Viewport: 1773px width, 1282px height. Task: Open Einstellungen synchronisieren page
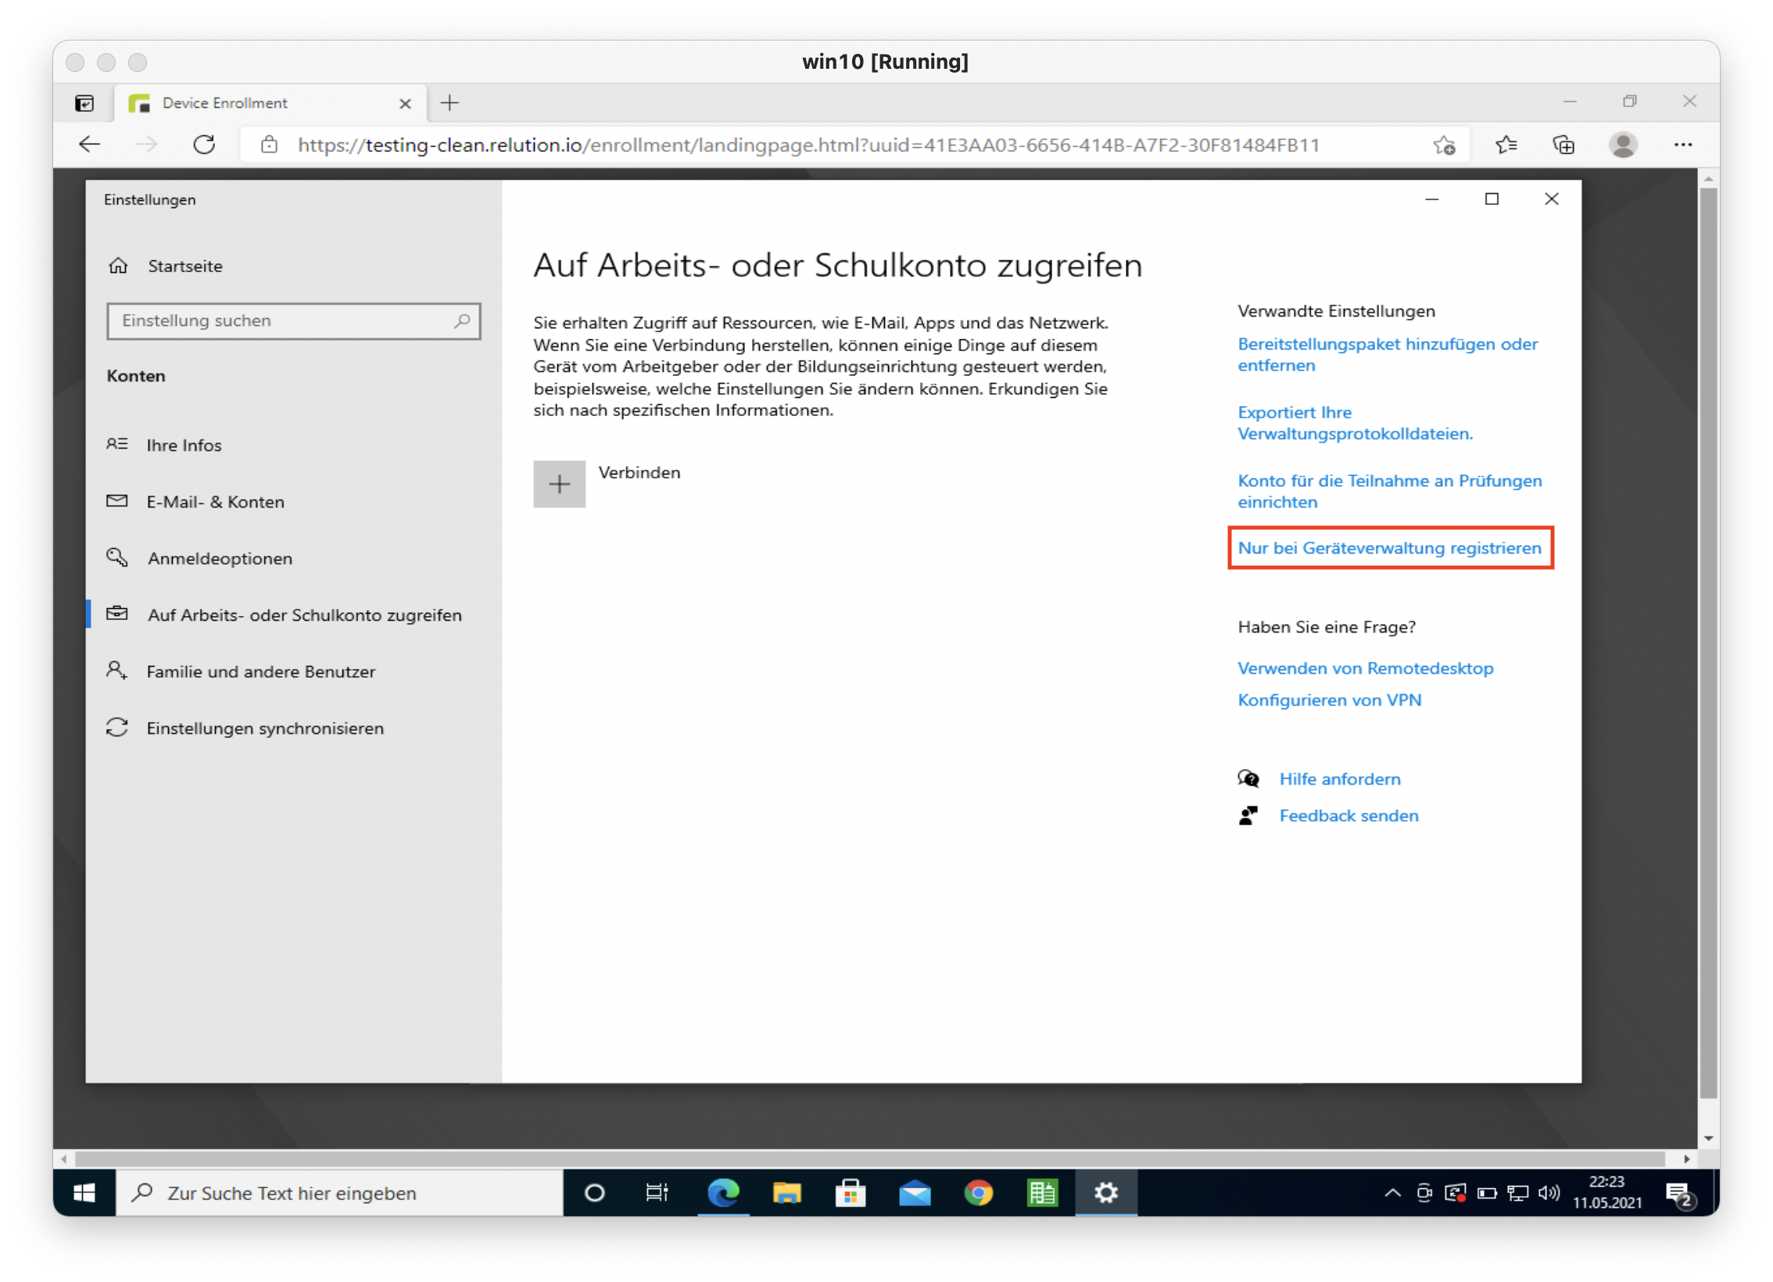tap(265, 728)
